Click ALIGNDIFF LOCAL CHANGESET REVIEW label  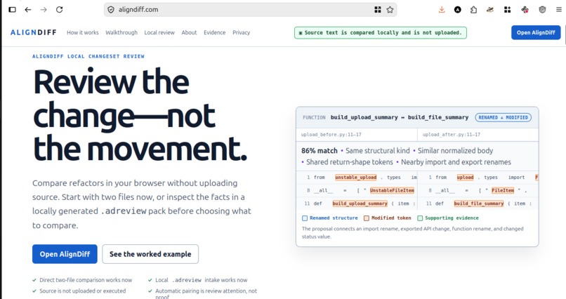[88, 56]
